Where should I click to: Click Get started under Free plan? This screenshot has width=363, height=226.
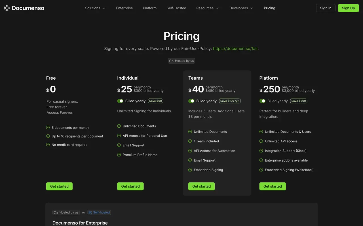[x=59, y=186]
